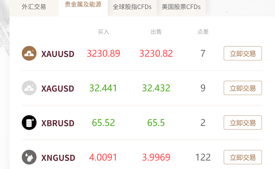Open the 全球股指CFDs tab
Screen dimensions: 275x169
132,7
